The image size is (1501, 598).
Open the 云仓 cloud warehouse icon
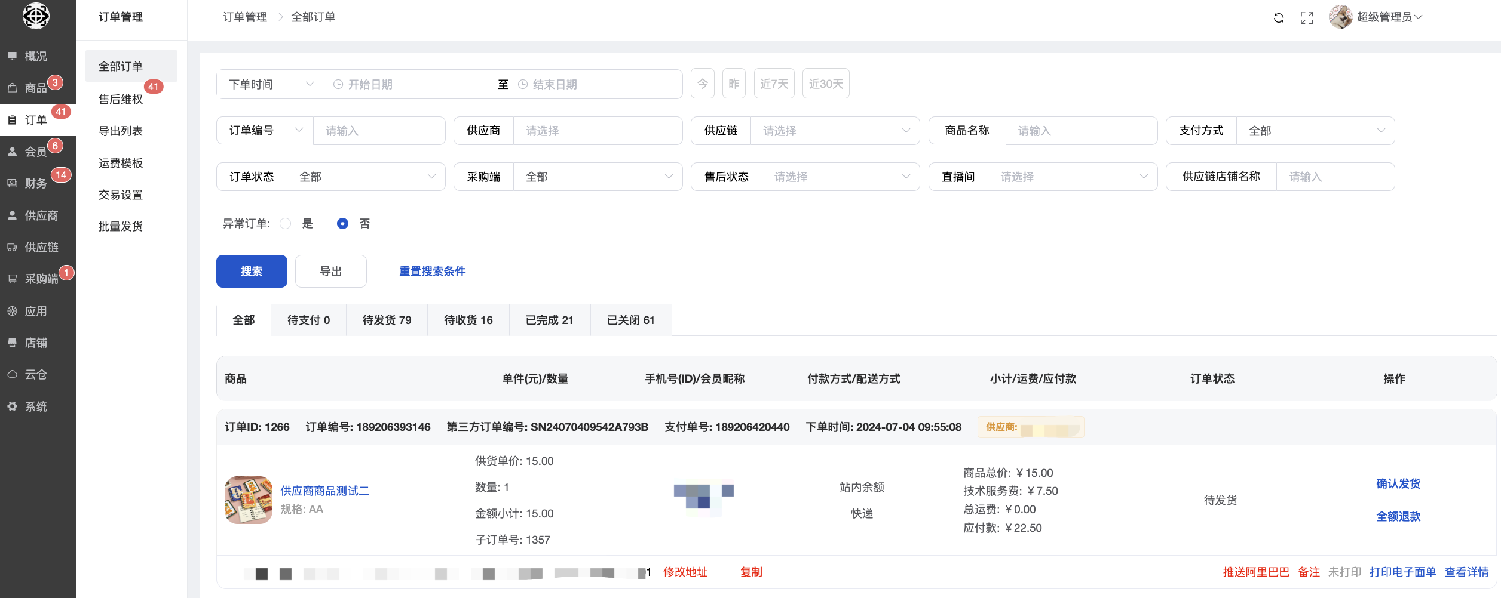pos(12,375)
